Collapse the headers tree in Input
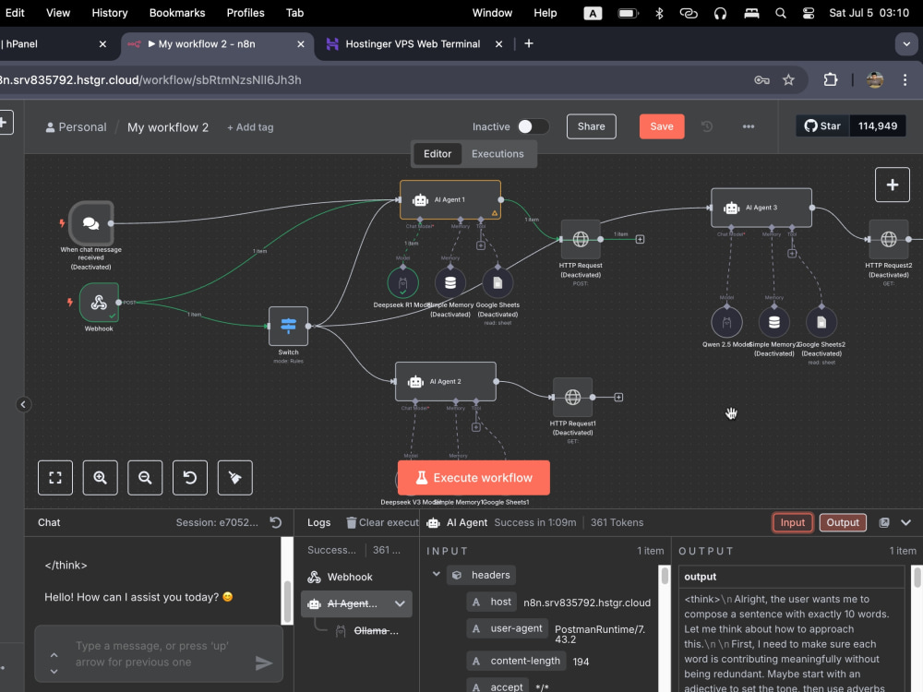 pyautogui.click(x=437, y=574)
